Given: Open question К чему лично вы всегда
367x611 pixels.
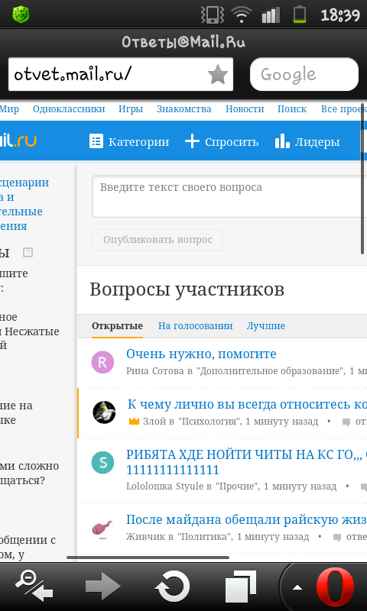Looking at the screenshot, I should (x=247, y=404).
